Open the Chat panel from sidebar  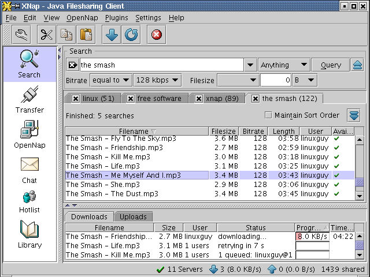29,171
